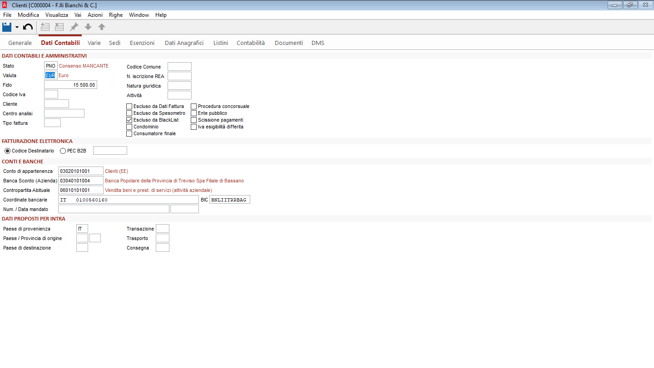The height and width of the screenshot is (368, 654).
Task: Click the Add row toolbar icon
Action: pyautogui.click(x=45, y=27)
